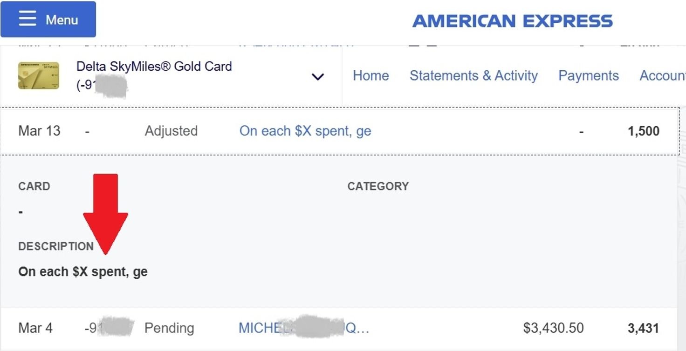Image resolution: width=686 pixels, height=351 pixels.
Task: Select the 1,500 miles value
Action: tap(644, 131)
